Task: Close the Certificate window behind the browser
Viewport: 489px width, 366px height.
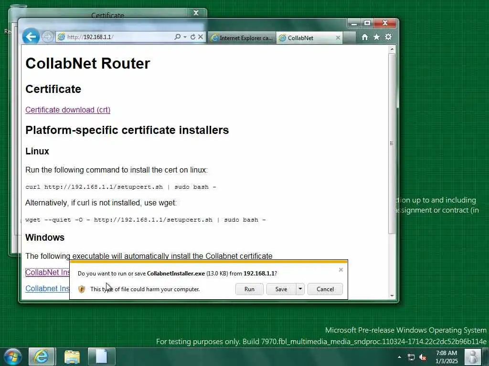Action: (196, 13)
